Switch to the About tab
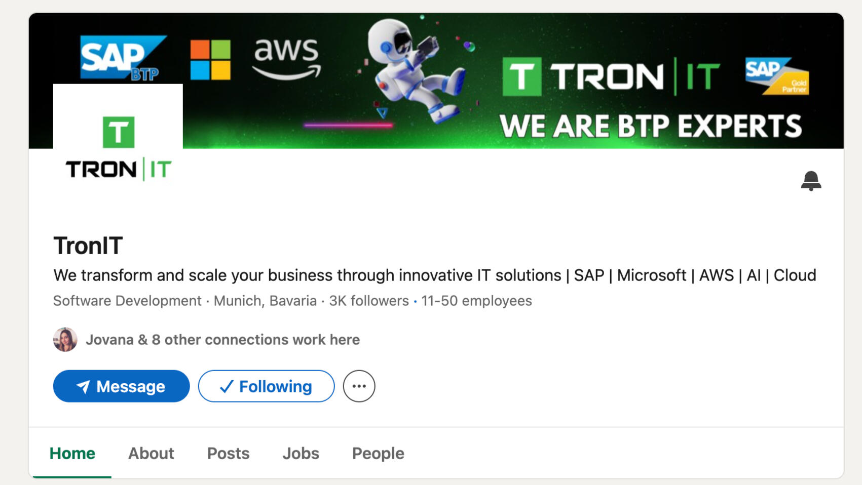Screen dimensions: 862x485 pyautogui.click(x=151, y=453)
